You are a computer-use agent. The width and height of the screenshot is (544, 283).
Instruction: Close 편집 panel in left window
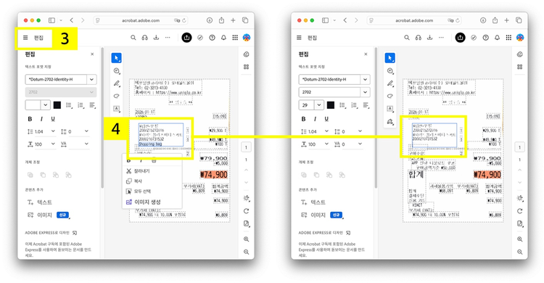pyautogui.click(x=92, y=54)
